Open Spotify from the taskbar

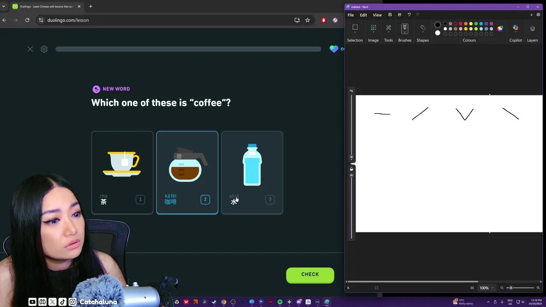point(280,302)
